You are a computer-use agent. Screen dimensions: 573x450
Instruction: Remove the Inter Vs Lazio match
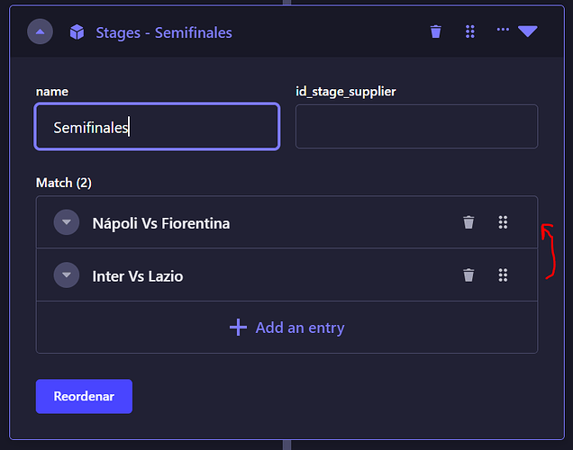pyautogui.click(x=468, y=275)
